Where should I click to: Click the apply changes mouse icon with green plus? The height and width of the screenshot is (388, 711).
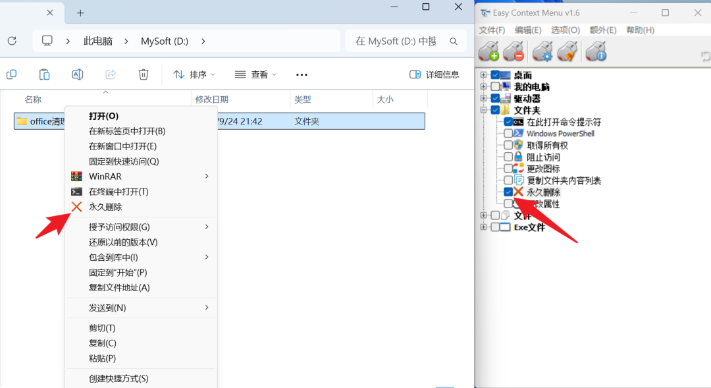click(x=488, y=51)
